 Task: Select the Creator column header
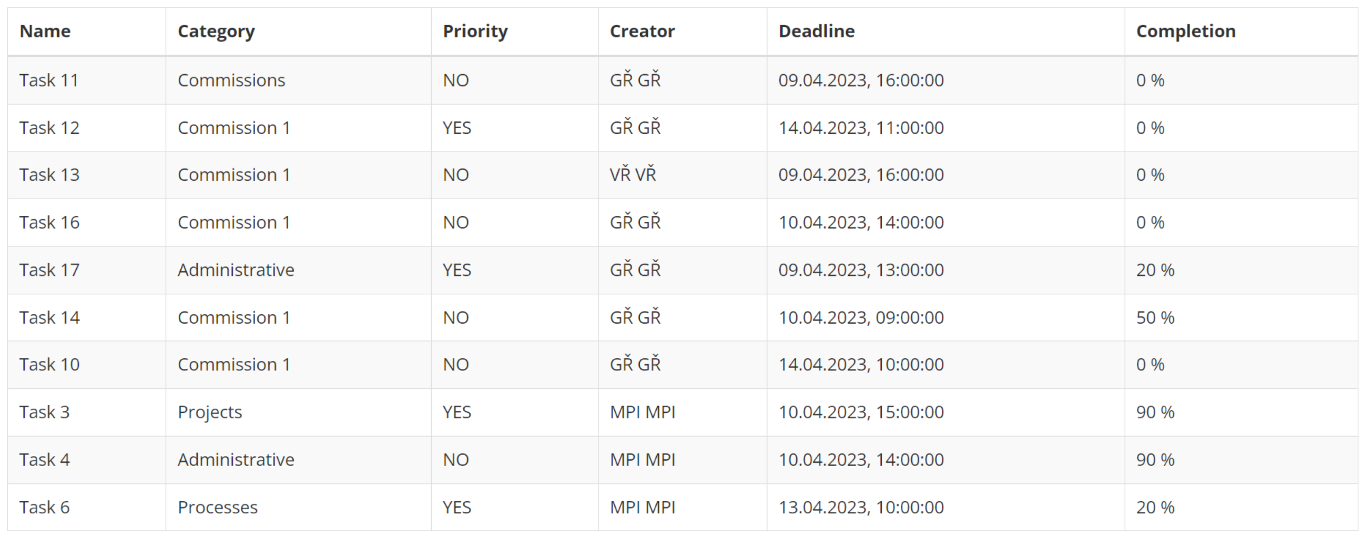(642, 31)
